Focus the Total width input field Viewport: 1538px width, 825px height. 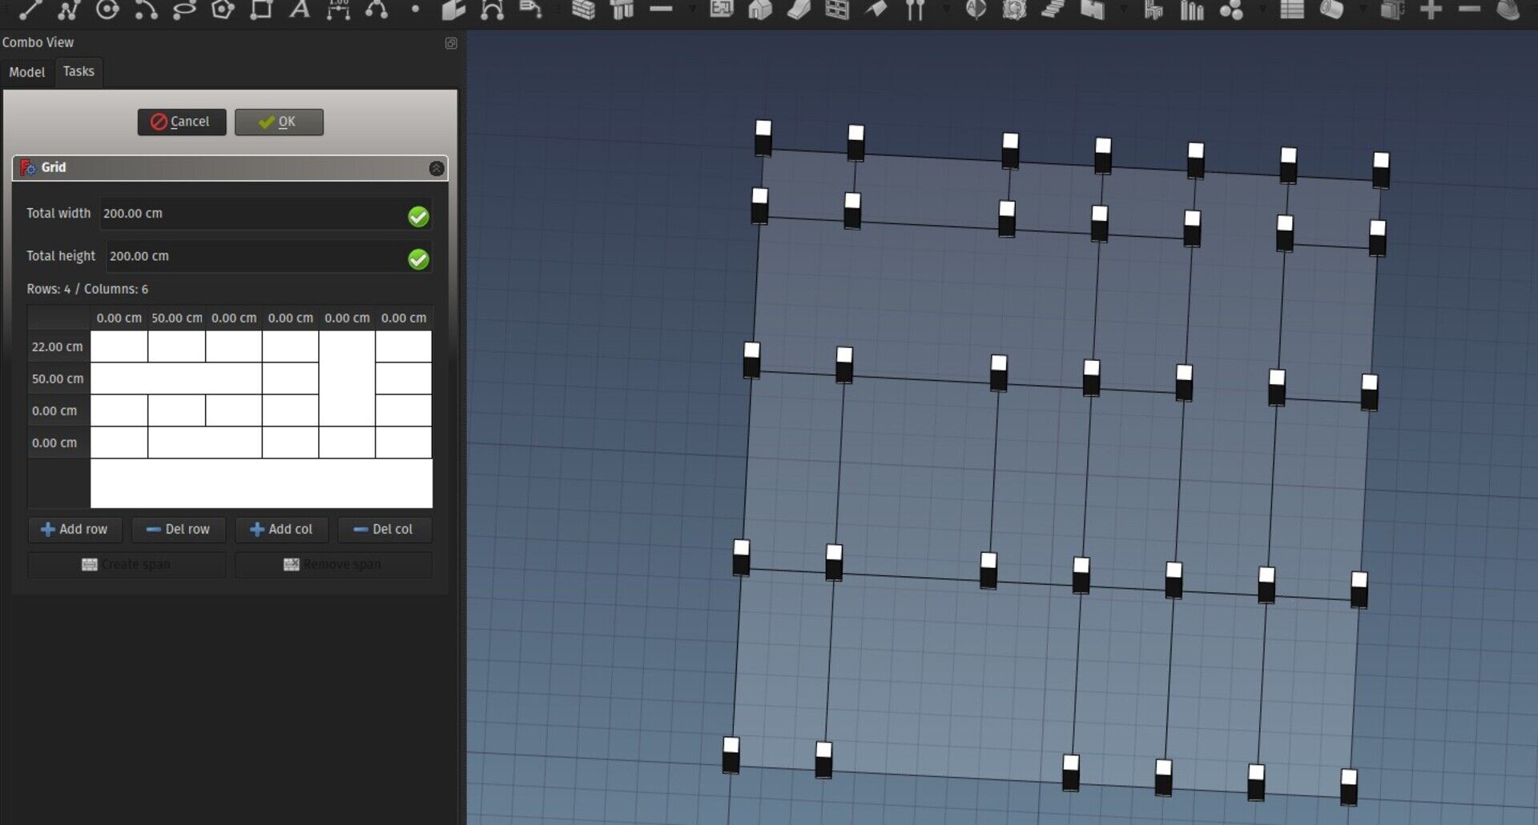(x=265, y=214)
